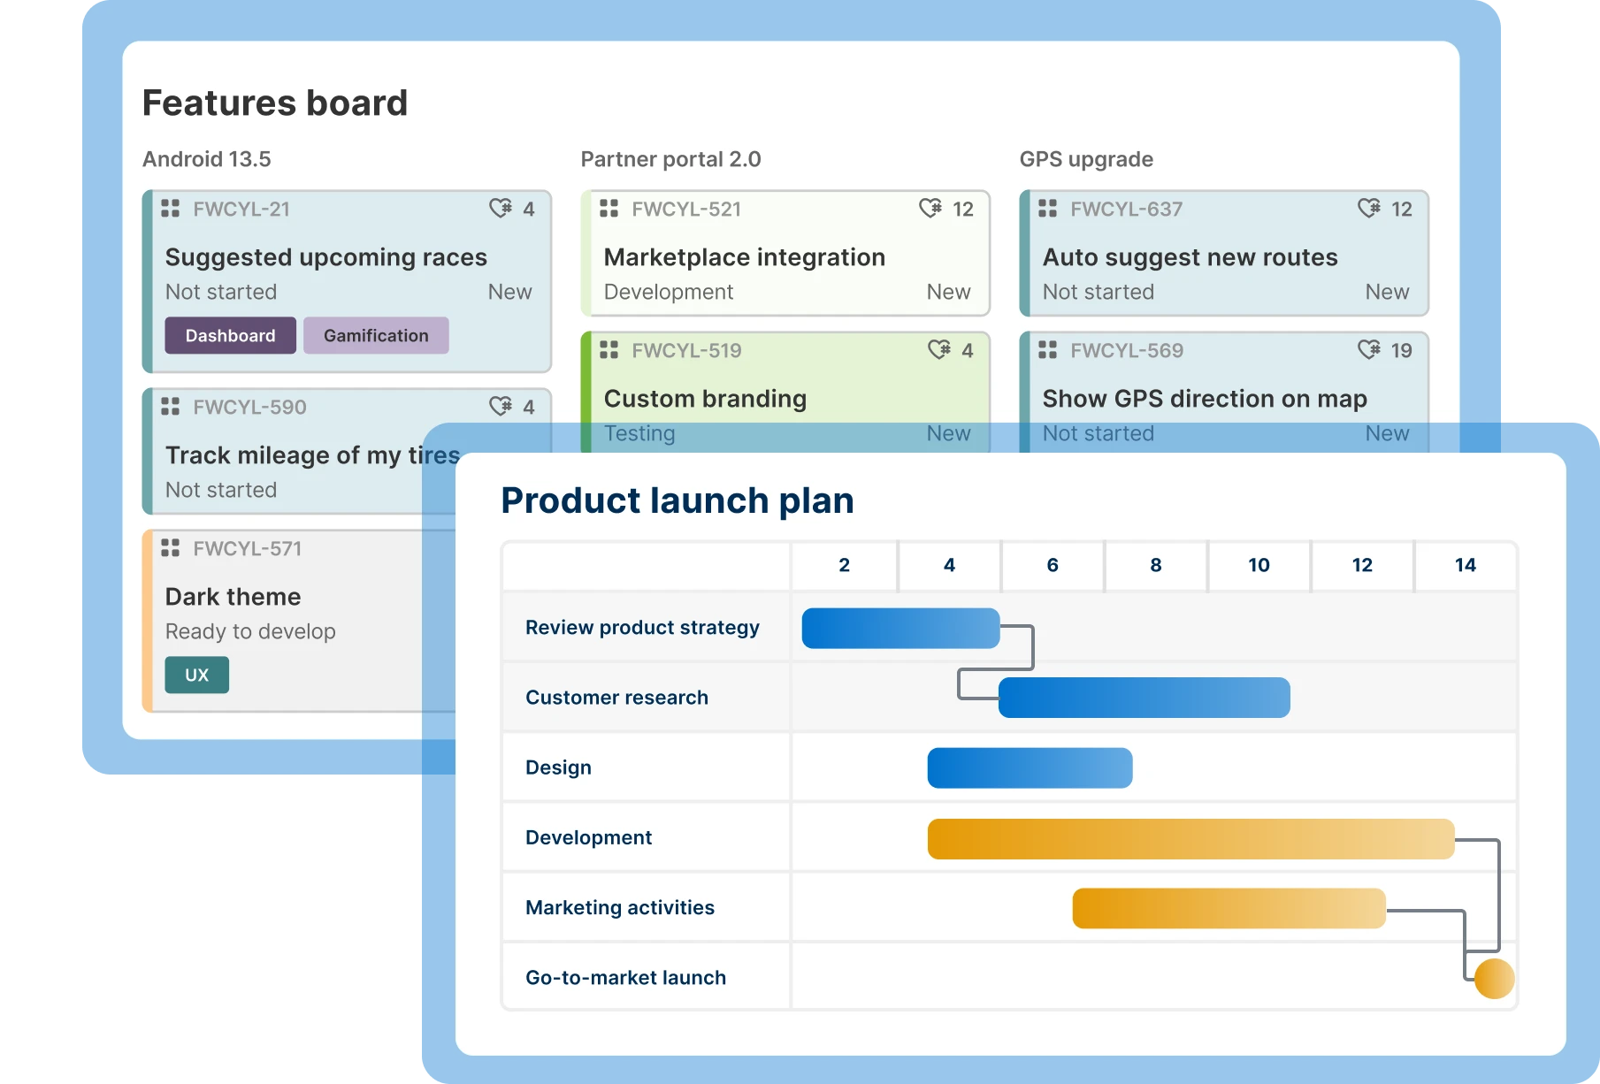Image resolution: width=1600 pixels, height=1084 pixels.
Task: Click the timeline column header 2
Action: pyautogui.click(x=845, y=565)
